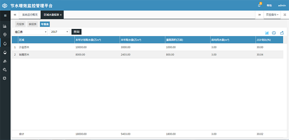
Task: Sort by 本年计划取水量 column header
Action: click(97, 40)
